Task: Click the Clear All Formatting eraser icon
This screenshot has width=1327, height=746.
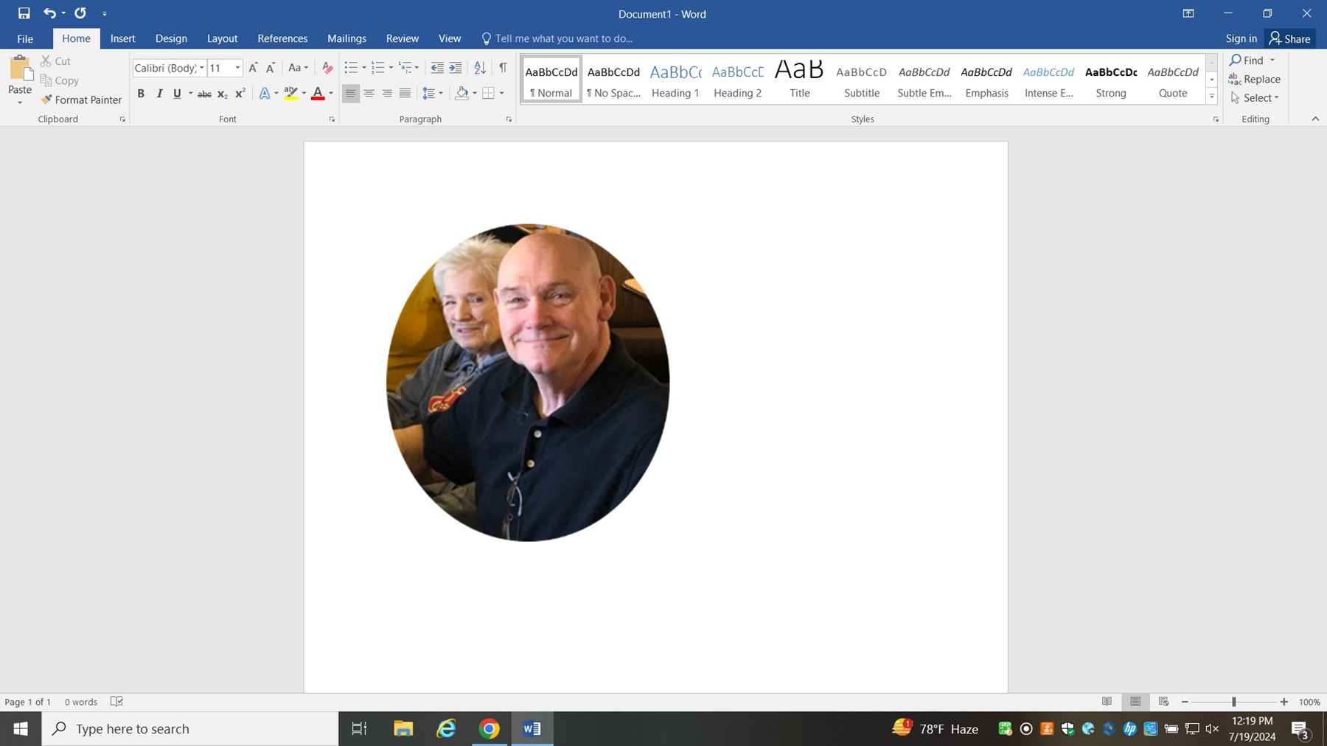Action: click(327, 68)
